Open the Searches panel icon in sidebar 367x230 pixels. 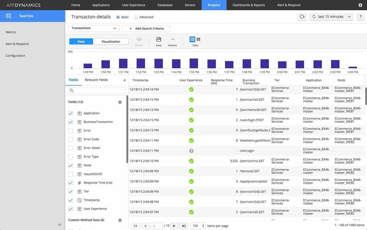coord(9,15)
